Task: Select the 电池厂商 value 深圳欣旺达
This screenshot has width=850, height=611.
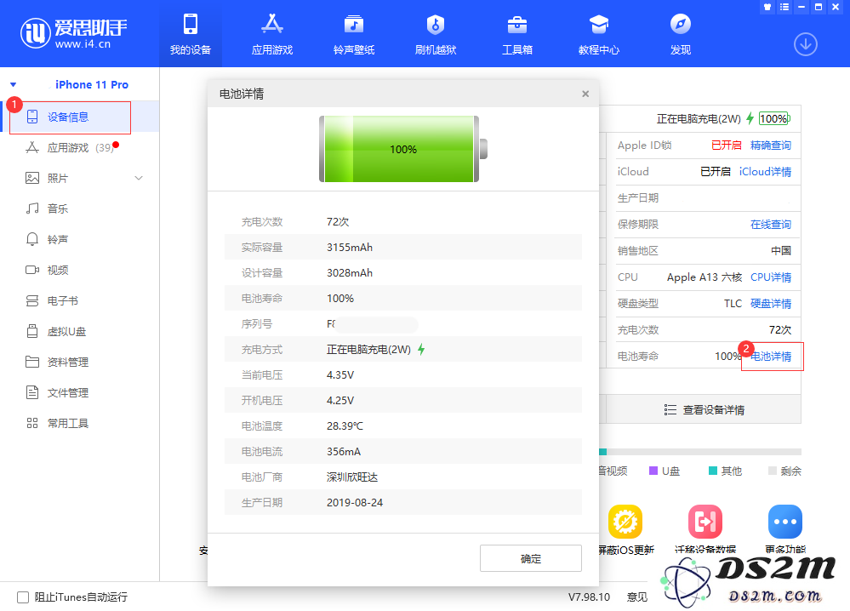Action: pyautogui.click(x=352, y=477)
